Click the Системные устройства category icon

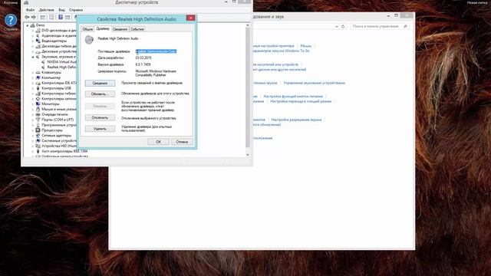pos(38,141)
